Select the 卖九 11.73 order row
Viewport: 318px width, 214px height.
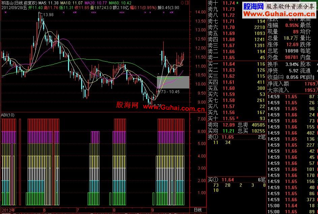[x=236, y=9]
